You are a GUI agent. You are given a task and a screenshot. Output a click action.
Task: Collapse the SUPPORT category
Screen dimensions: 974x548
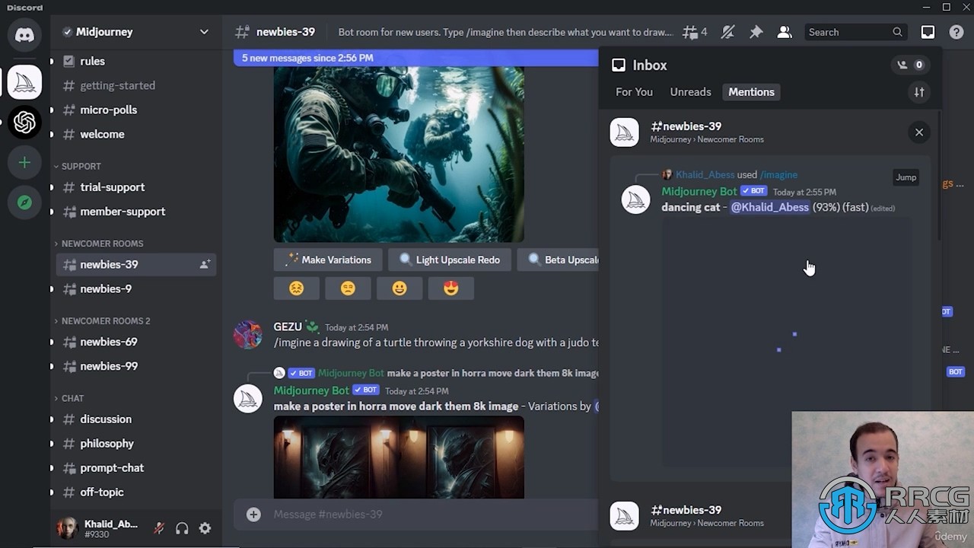coord(81,166)
